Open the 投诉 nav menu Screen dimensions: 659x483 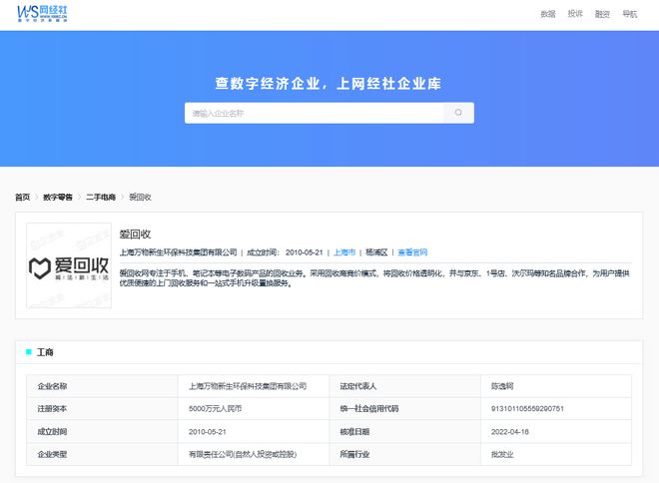tap(575, 14)
